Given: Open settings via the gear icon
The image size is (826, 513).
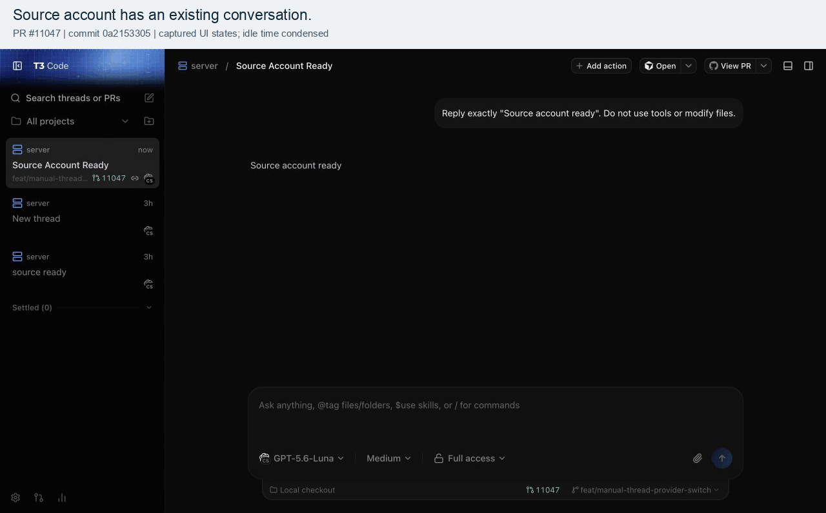Looking at the screenshot, I should (x=15, y=498).
